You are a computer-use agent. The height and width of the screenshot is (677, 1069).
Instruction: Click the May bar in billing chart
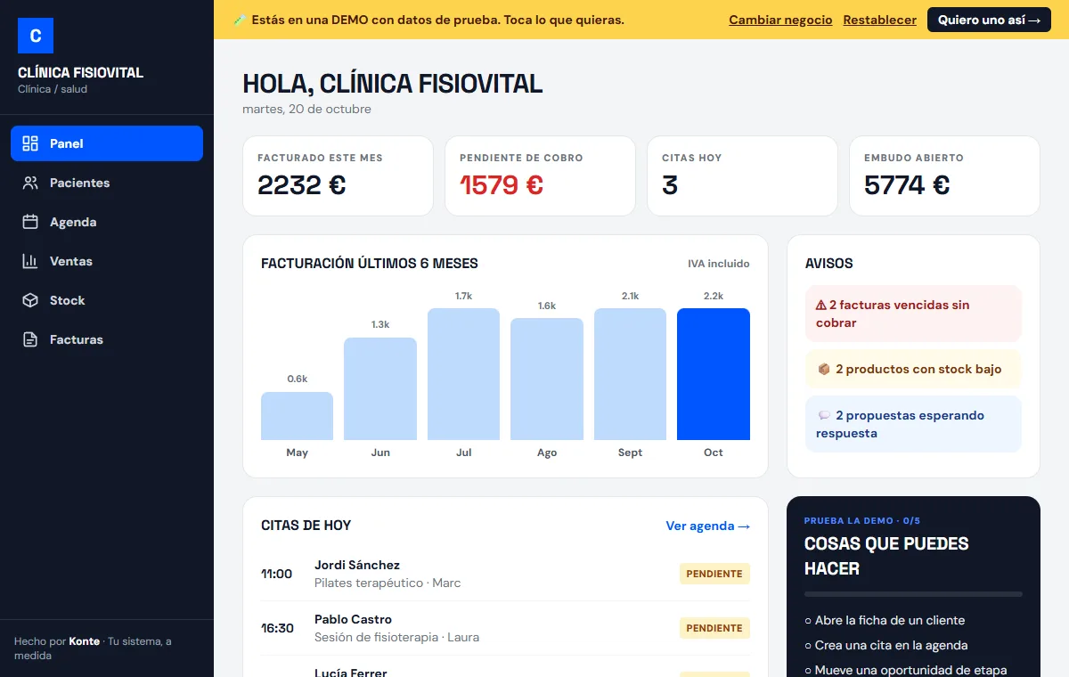(x=297, y=416)
